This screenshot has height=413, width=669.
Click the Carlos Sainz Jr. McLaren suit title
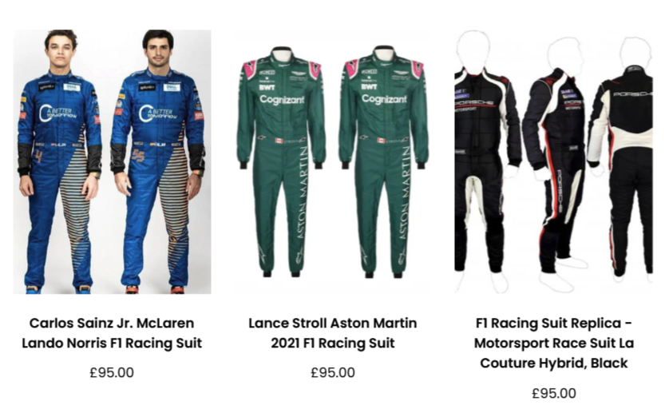(112, 333)
